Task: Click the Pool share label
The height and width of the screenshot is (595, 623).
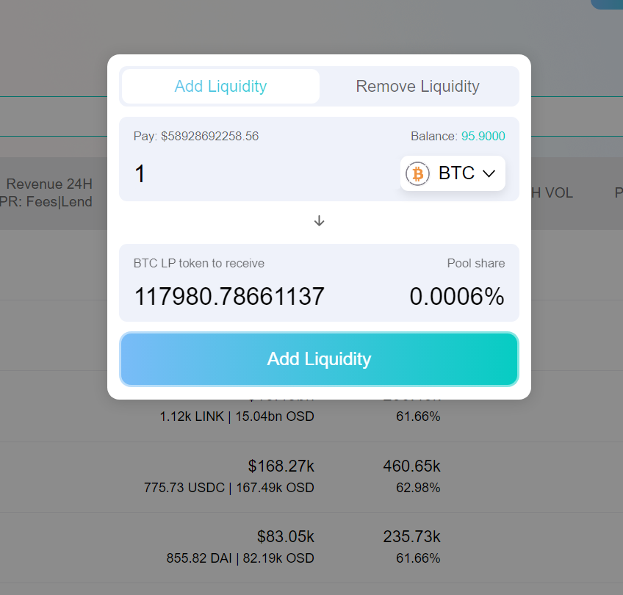Action: [476, 263]
